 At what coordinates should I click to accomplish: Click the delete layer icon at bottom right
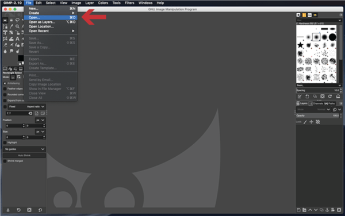[x=339, y=210]
